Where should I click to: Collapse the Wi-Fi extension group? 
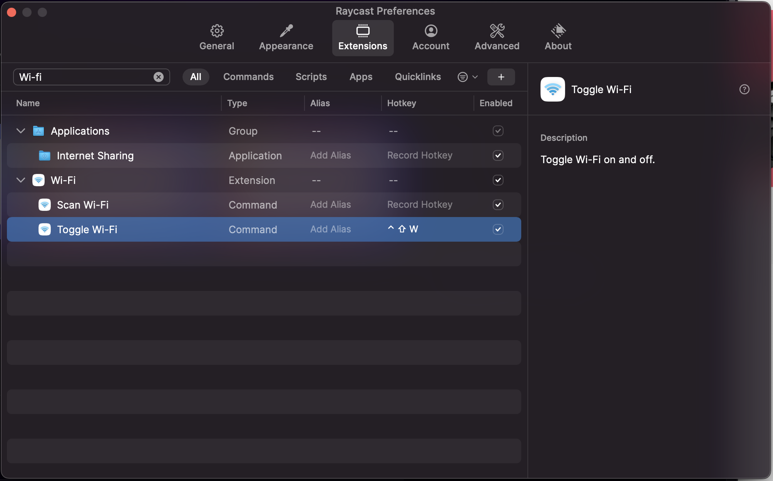[21, 180]
